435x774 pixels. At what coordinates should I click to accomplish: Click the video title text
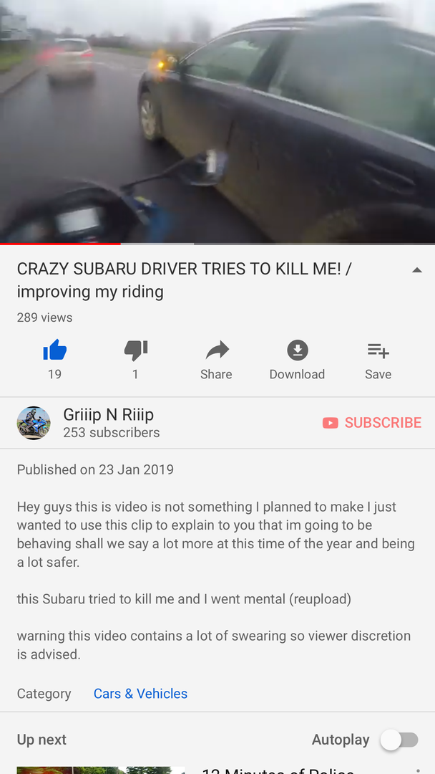point(185,280)
